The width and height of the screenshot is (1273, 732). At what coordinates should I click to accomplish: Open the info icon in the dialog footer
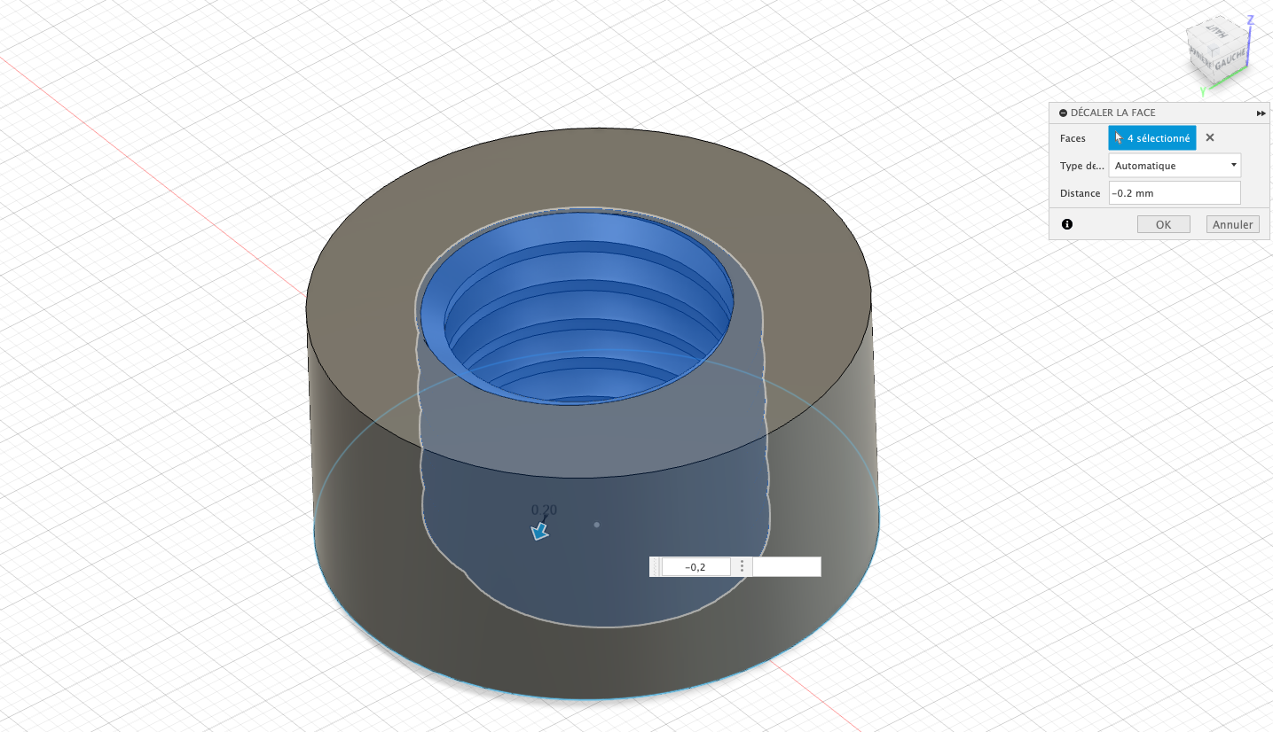(x=1067, y=225)
